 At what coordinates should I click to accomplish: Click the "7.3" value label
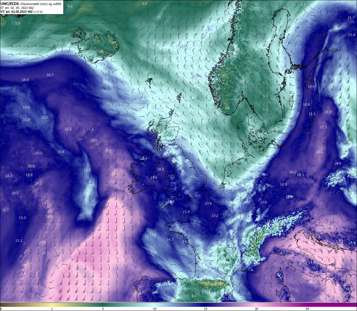(x=158, y=18)
